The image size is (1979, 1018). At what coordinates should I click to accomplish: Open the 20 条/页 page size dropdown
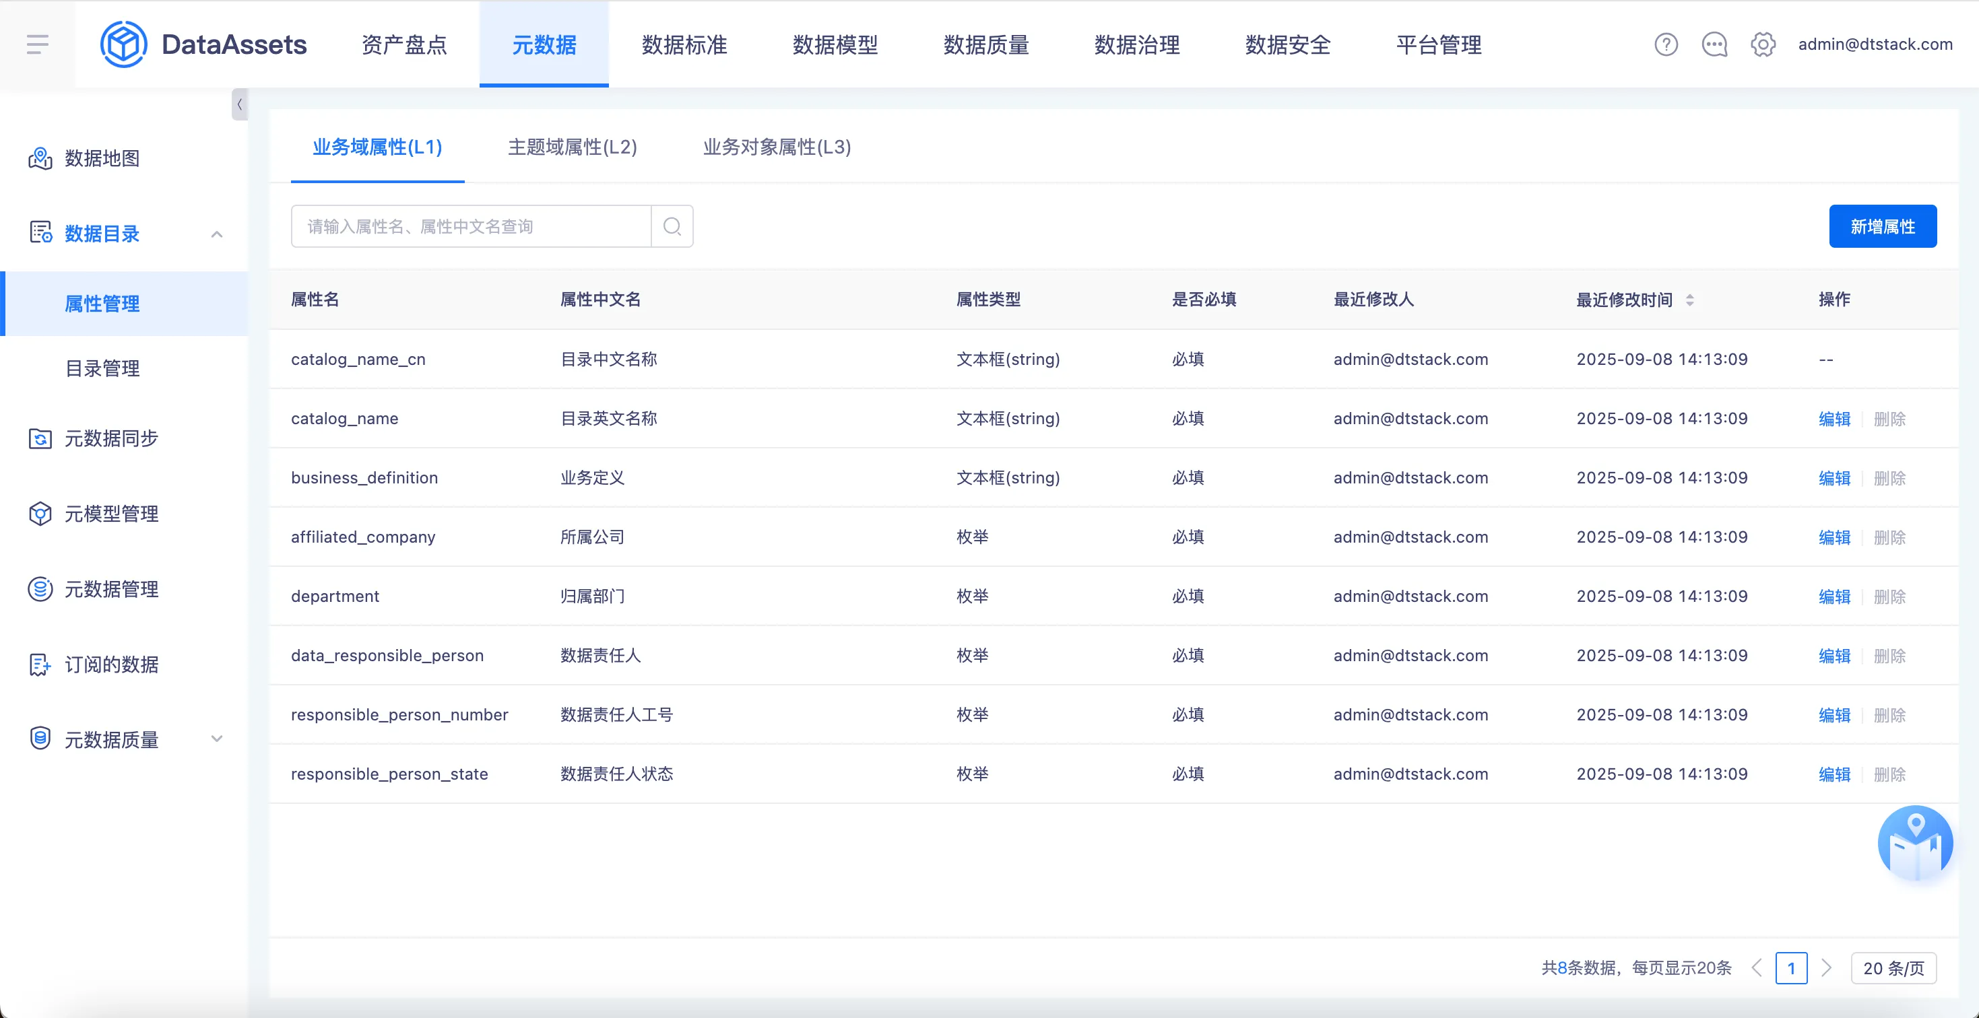[x=1893, y=968]
